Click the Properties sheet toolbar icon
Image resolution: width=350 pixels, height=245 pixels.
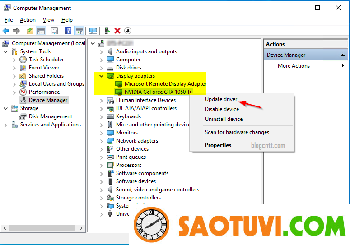54,31
